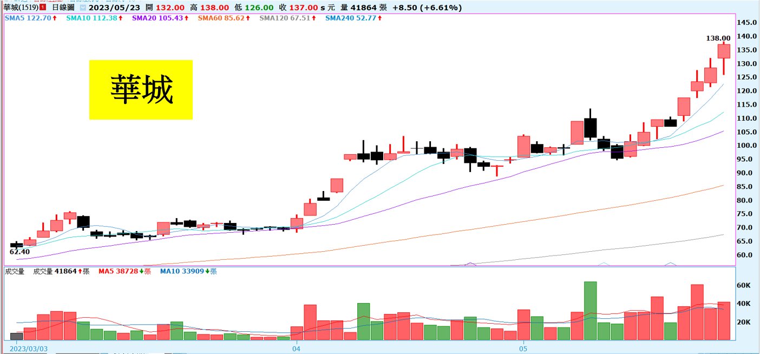Click the yellow 華城 annotation box
The width and height of the screenshot is (760, 354).
pos(141,89)
